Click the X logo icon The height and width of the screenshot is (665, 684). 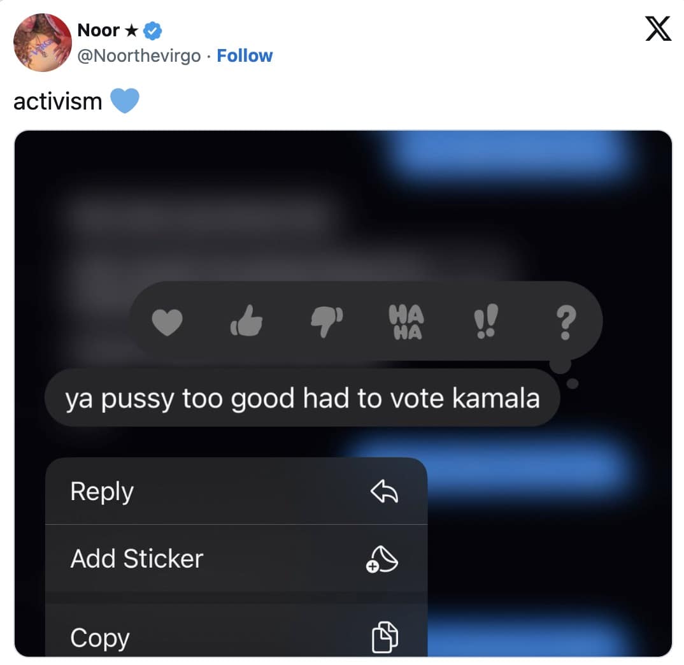pyautogui.click(x=658, y=29)
